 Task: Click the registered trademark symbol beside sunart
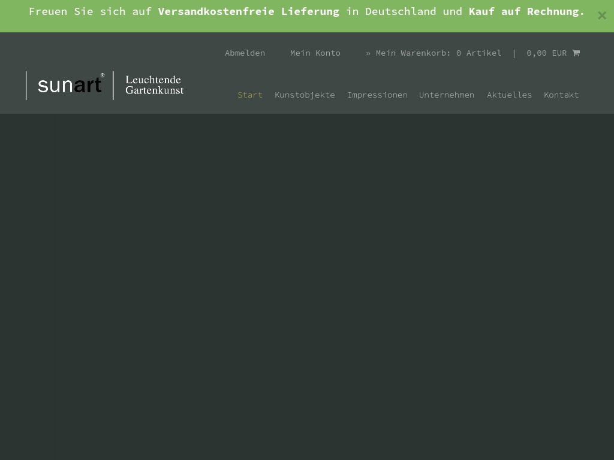point(103,75)
